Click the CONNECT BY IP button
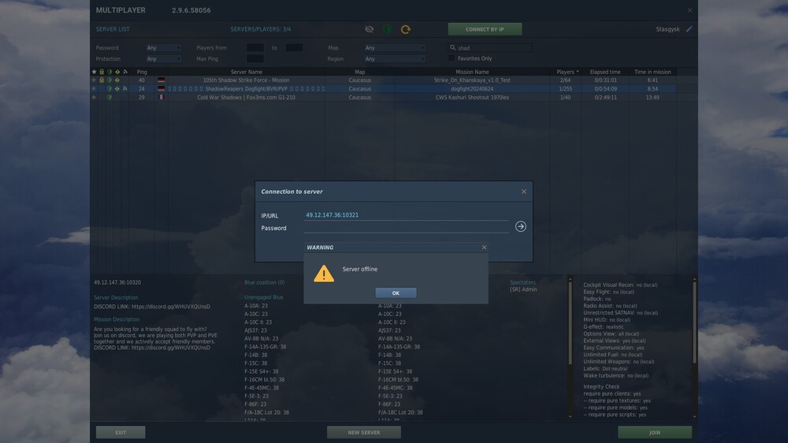This screenshot has width=788, height=443. point(485,29)
